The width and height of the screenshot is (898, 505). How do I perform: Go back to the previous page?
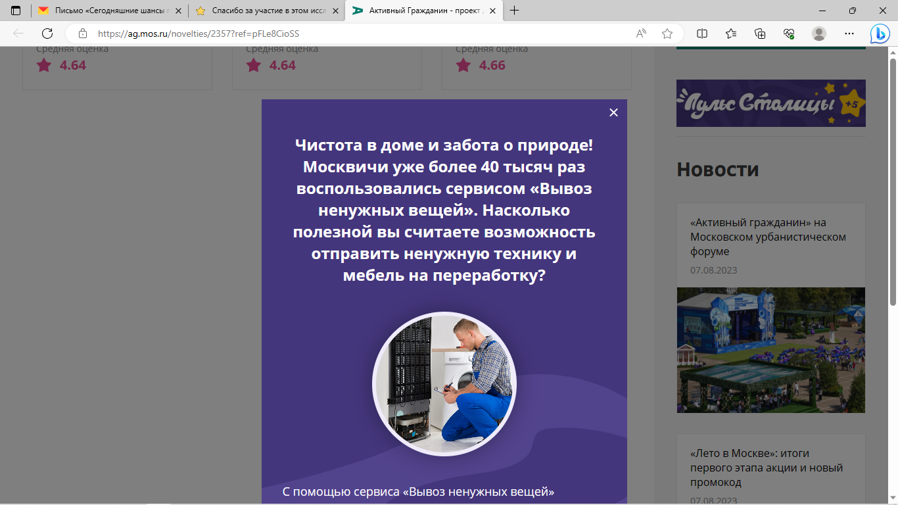18,34
